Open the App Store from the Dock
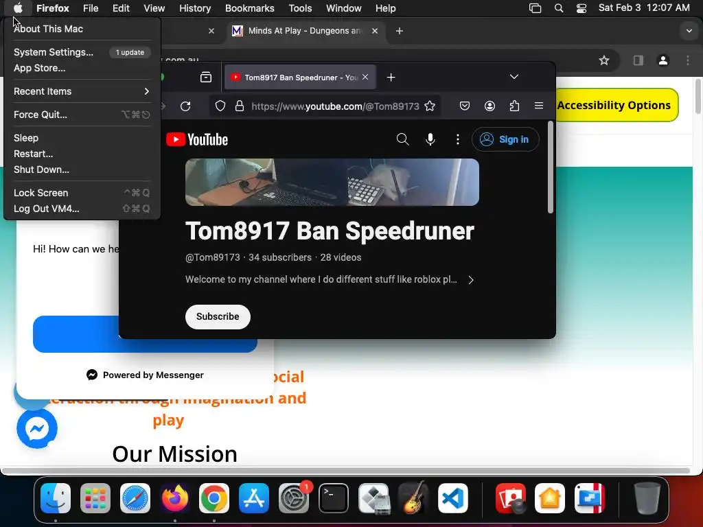The height and width of the screenshot is (527, 703). 254,498
